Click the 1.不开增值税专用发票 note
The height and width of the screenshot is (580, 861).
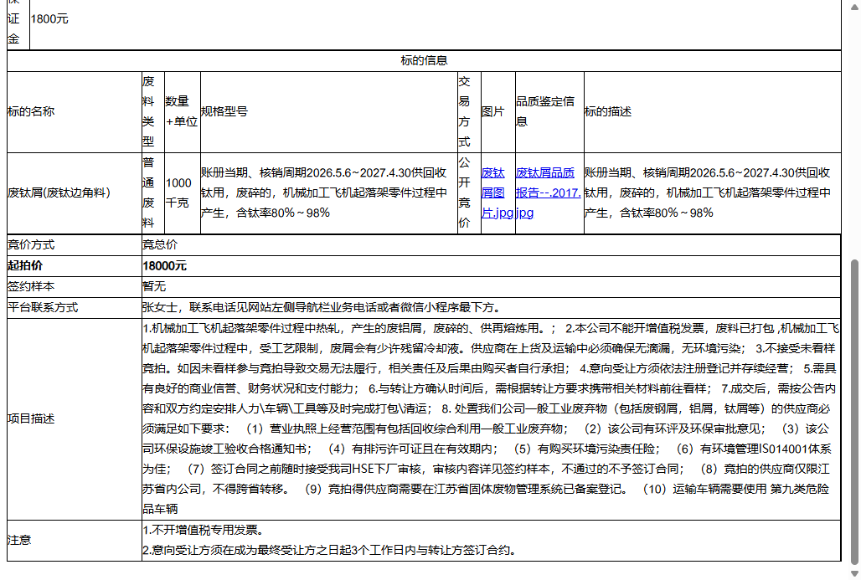point(204,530)
